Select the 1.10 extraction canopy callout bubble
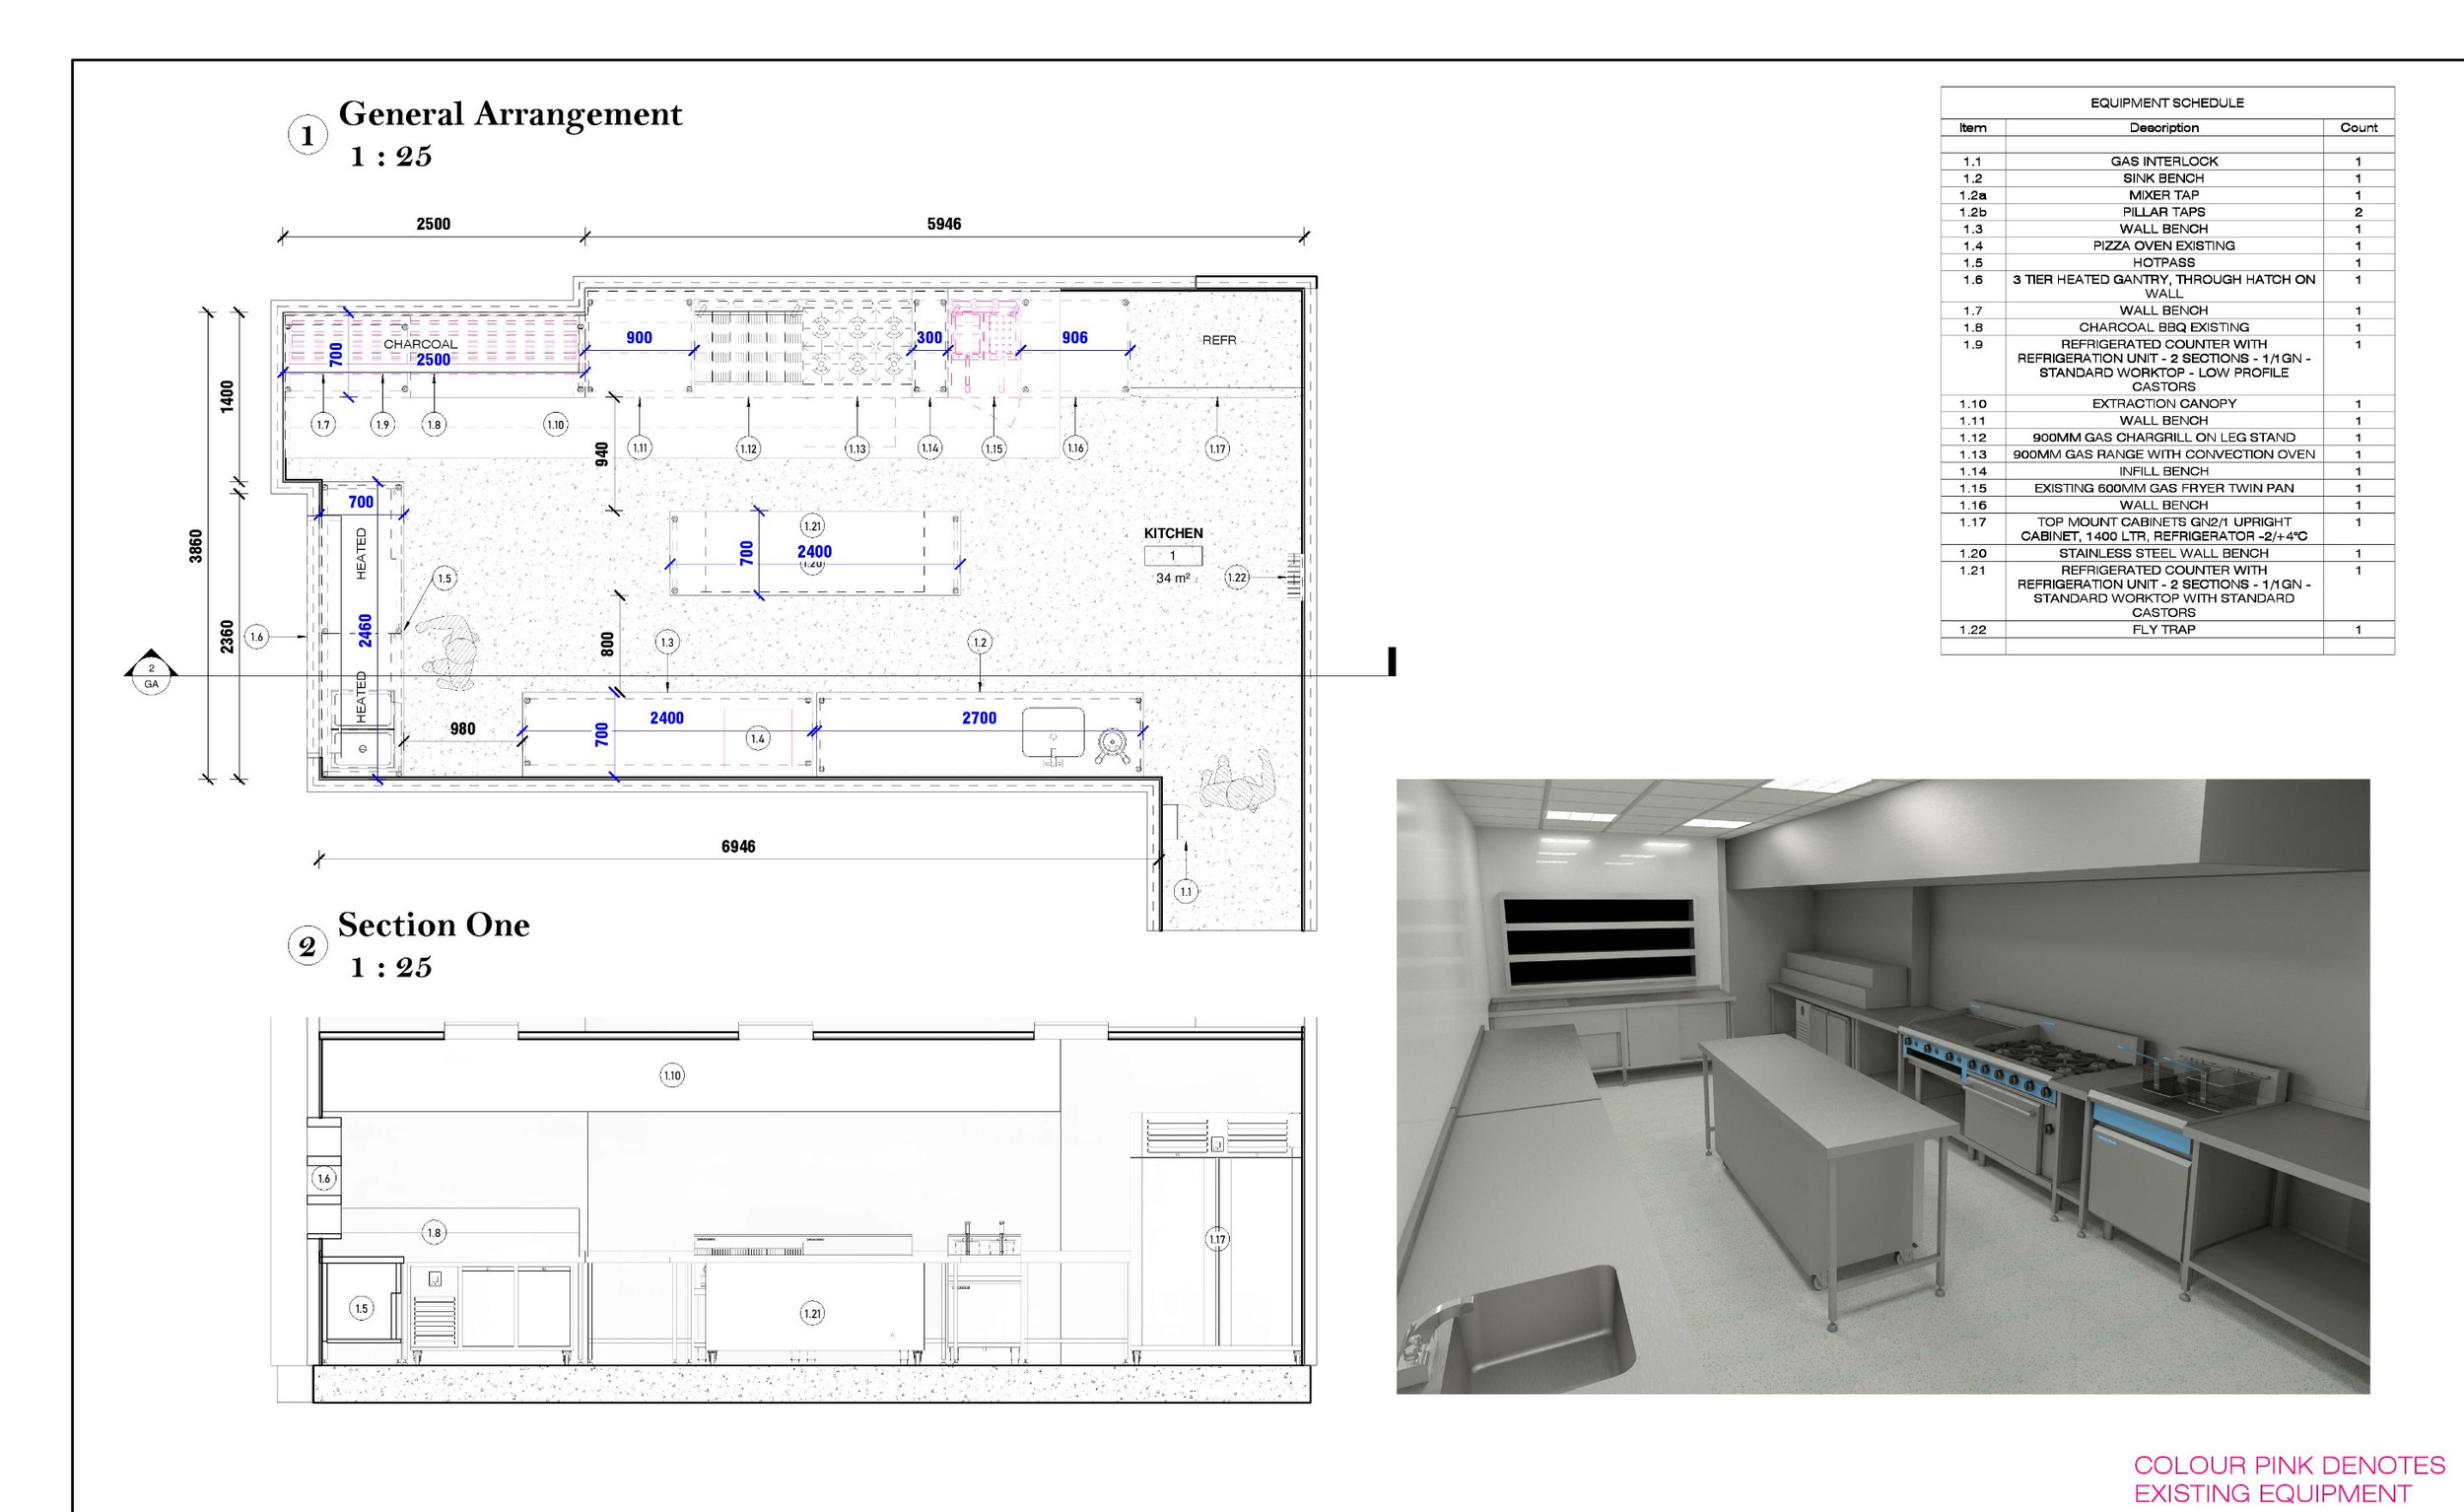This screenshot has height=1512, width=2464. [x=557, y=423]
